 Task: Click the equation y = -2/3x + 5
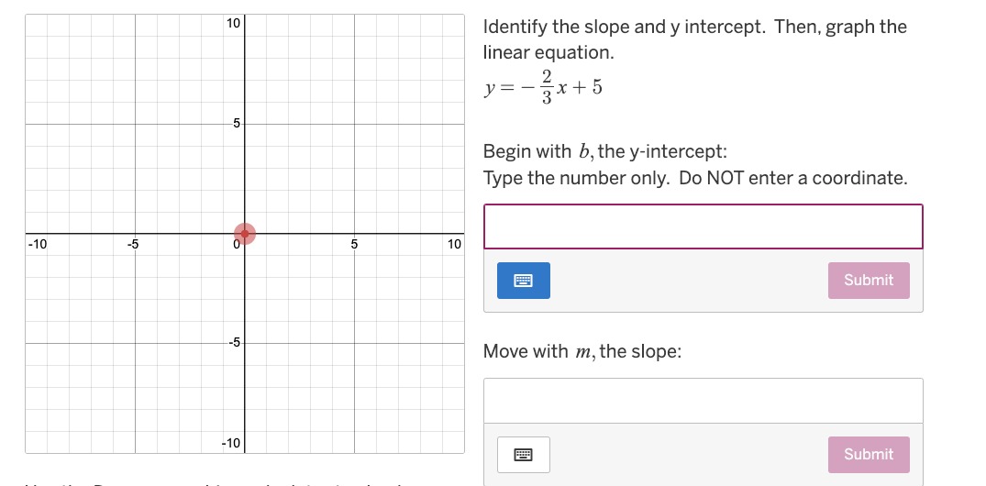pyautogui.click(x=543, y=87)
